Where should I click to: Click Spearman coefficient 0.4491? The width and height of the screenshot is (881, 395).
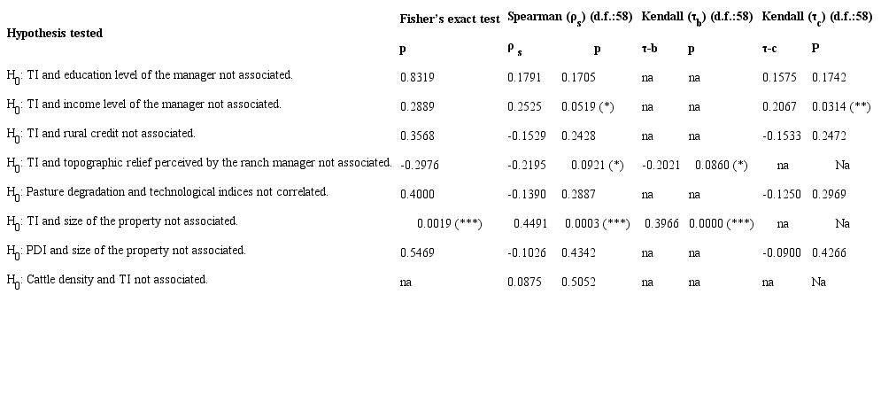point(530,224)
